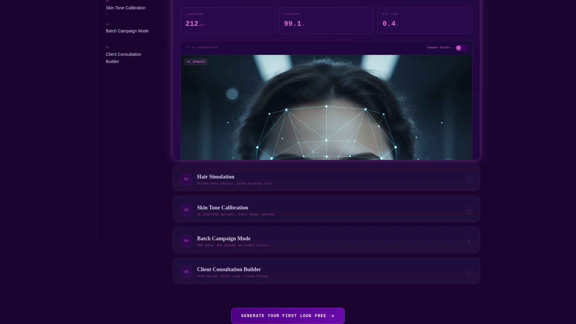Image resolution: width=576 pixels, height=324 pixels.
Task: Toggle the Compare Studio switch
Action: pos(461,48)
